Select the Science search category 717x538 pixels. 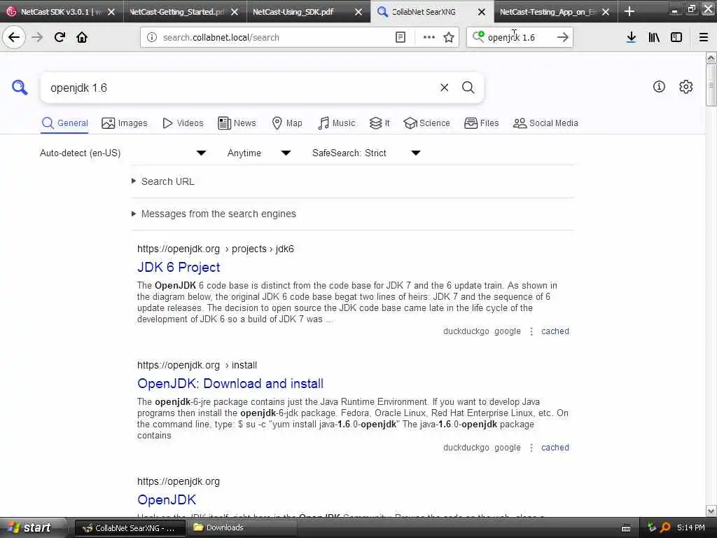tap(426, 123)
